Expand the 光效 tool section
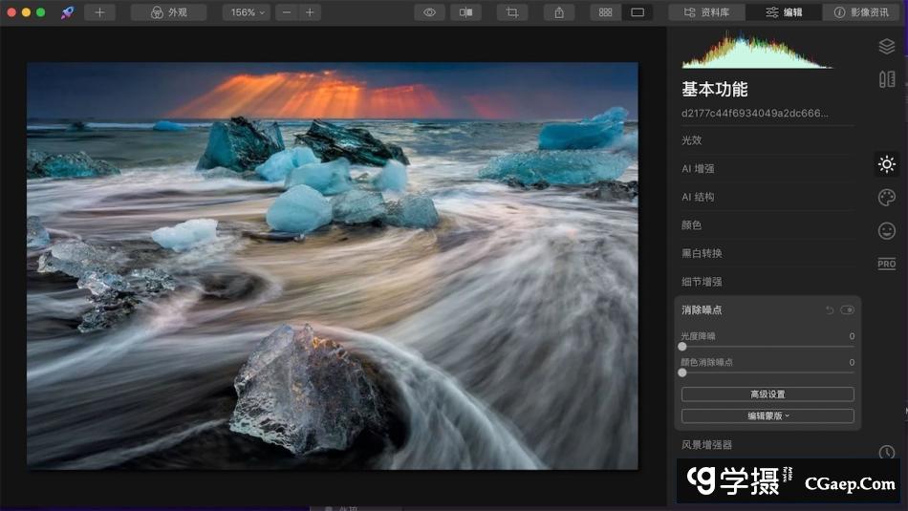Screen dimensions: 908x511 tap(691, 139)
